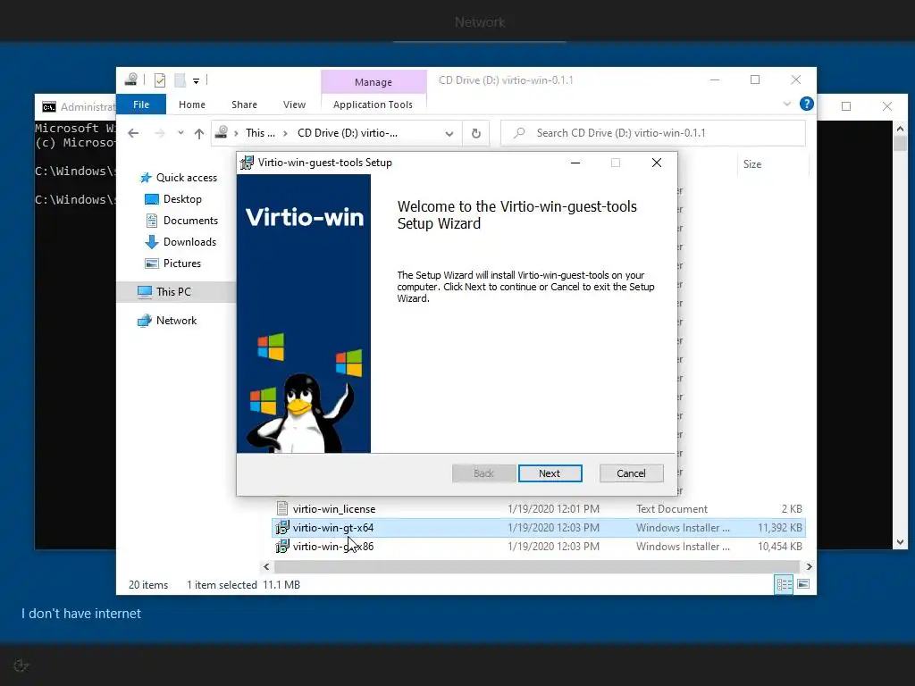The width and height of the screenshot is (915, 686).
Task: Open the Home ribbon tab
Action: click(x=192, y=105)
